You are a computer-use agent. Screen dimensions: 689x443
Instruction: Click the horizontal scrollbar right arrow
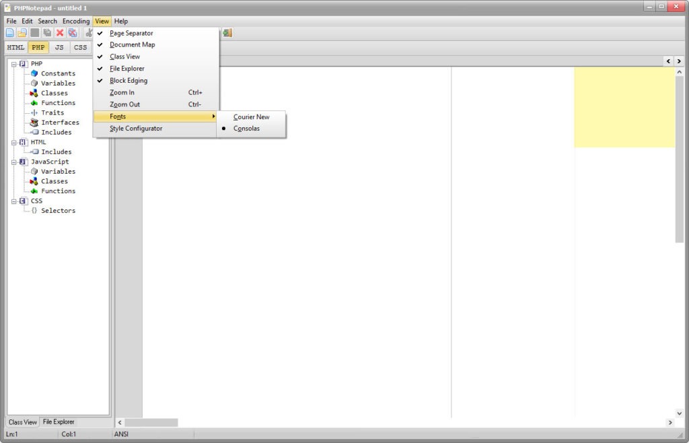[670, 423]
